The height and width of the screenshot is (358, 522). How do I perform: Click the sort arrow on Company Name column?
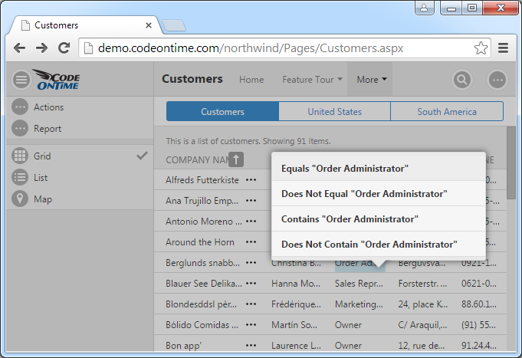[236, 159]
